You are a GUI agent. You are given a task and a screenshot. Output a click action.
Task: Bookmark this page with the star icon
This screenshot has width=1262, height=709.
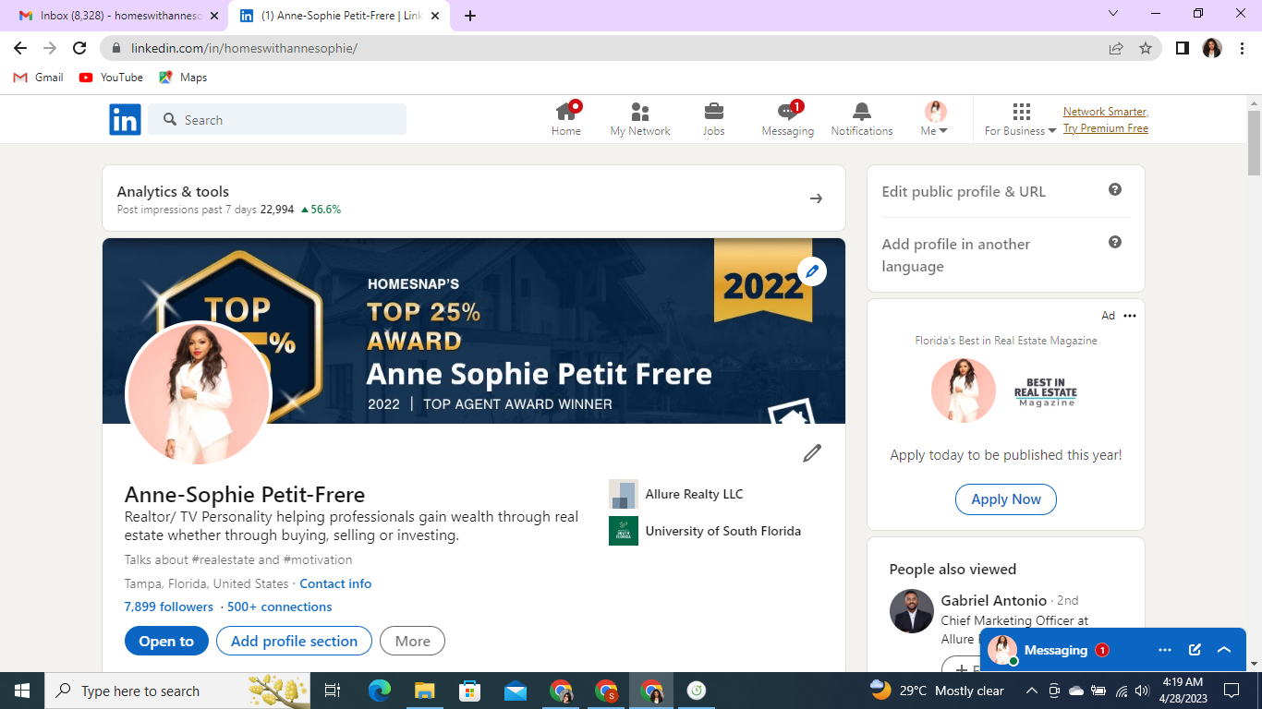1146,48
